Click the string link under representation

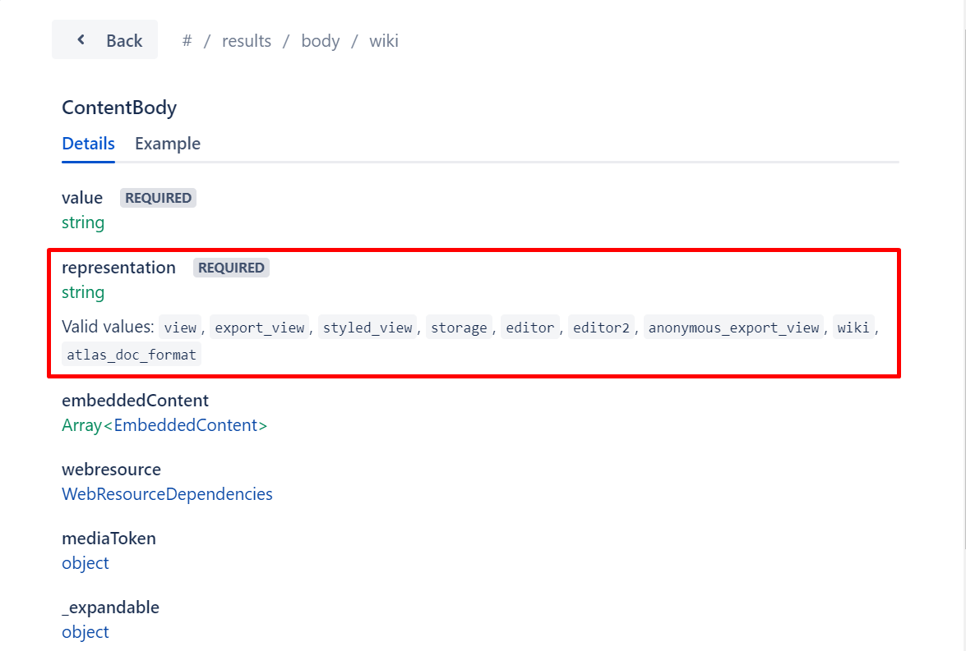(82, 291)
